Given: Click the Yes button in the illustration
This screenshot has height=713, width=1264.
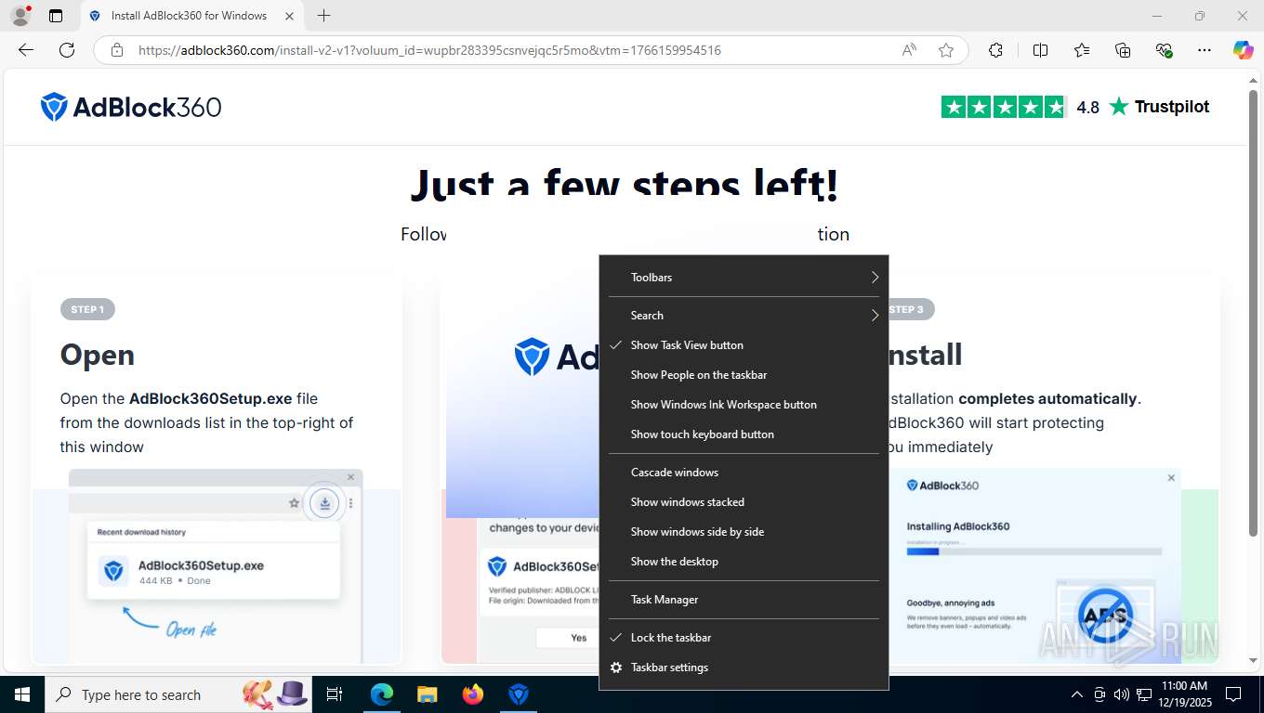Looking at the screenshot, I should tap(578, 638).
